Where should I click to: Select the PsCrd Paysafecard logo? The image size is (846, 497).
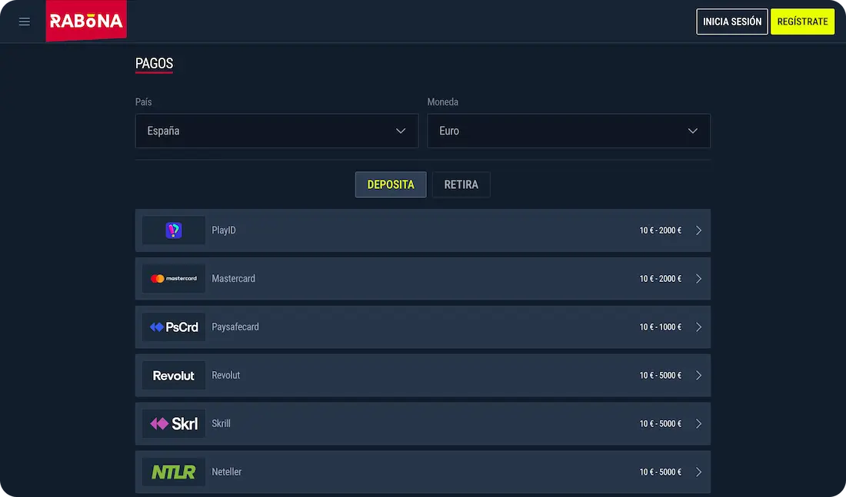[x=174, y=327]
